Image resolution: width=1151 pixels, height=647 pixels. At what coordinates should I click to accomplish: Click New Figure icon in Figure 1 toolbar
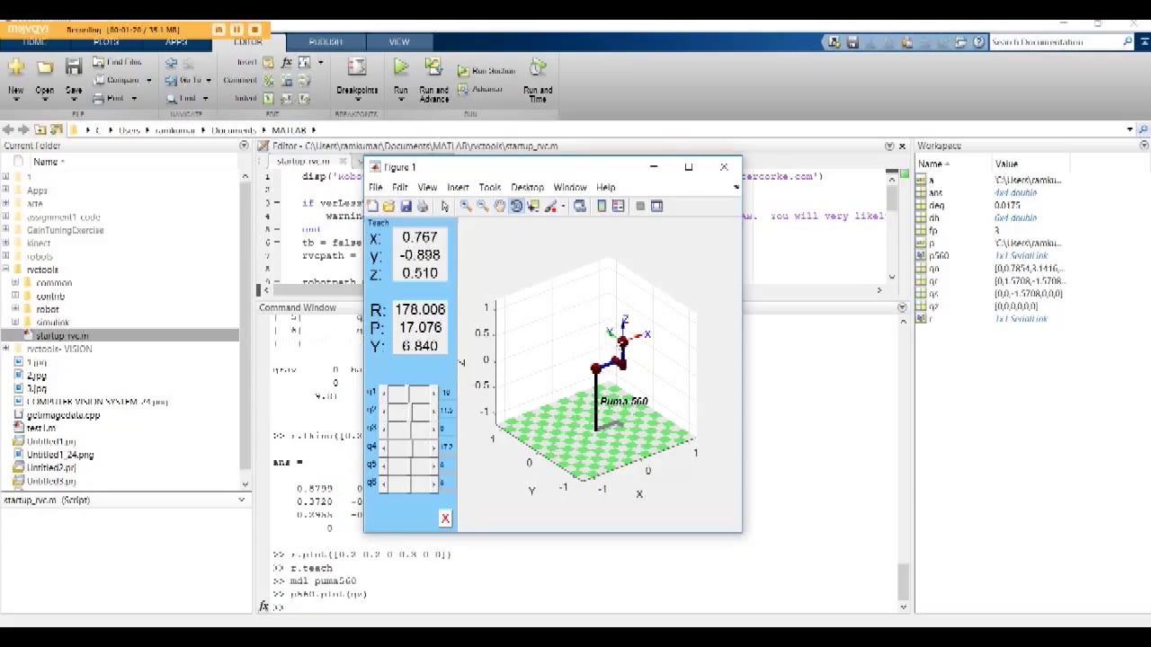[373, 206]
